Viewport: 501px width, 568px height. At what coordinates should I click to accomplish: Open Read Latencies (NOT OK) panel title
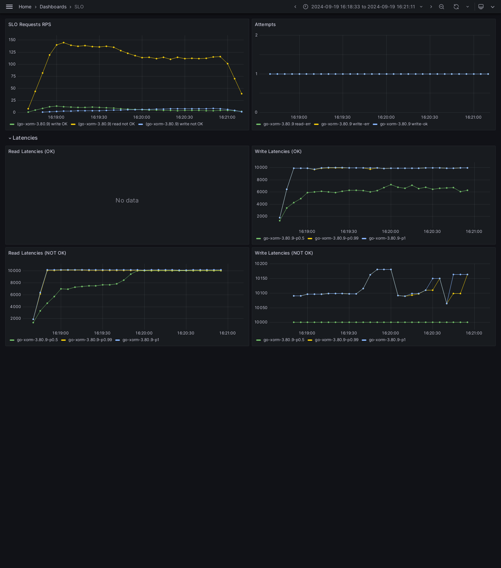(37, 253)
